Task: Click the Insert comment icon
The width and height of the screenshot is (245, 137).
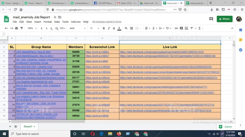Action: pos(181,28)
